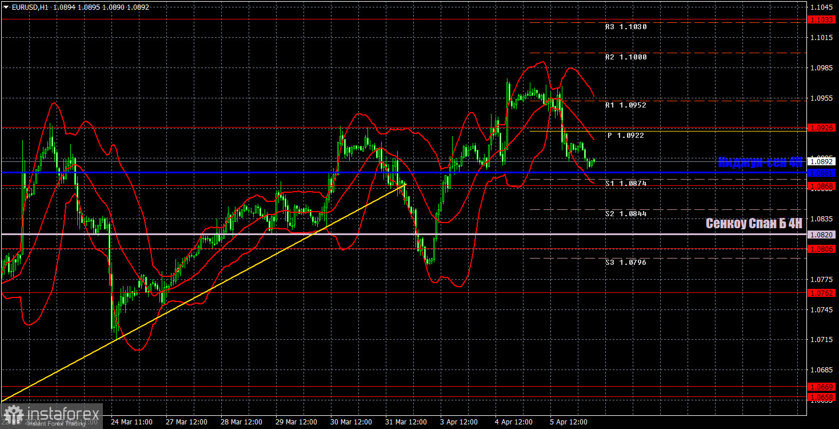839x429 pixels.
Task: Click the 1.0955 price scale value
Action: 822,98
